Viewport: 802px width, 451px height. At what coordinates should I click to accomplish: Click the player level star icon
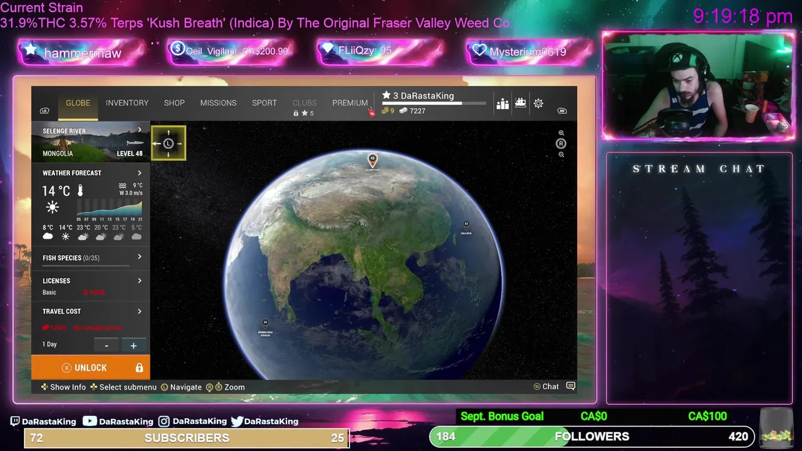(387, 96)
